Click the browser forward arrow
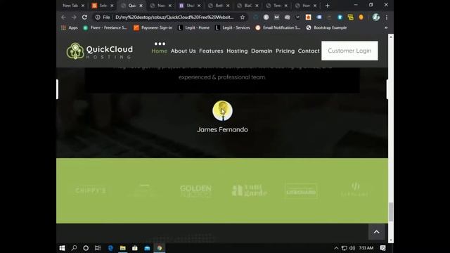The width and height of the screenshot is (450, 253). [x=74, y=17]
